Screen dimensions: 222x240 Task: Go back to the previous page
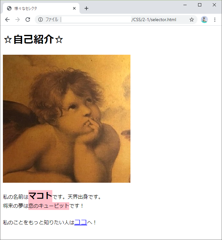point(7,20)
